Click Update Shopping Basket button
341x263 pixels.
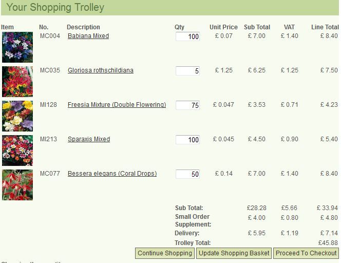tap(234, 253)
